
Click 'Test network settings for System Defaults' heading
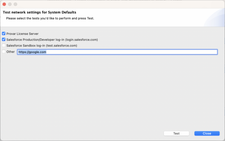39,12
